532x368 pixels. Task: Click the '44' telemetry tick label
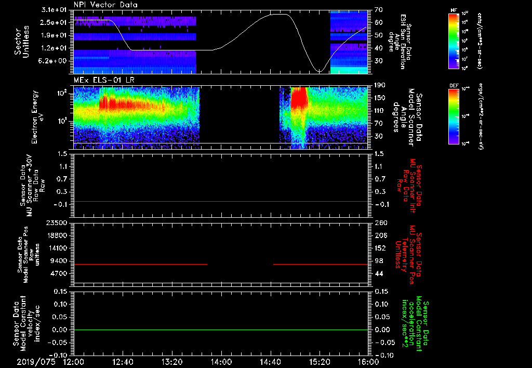tap(379, 273)
